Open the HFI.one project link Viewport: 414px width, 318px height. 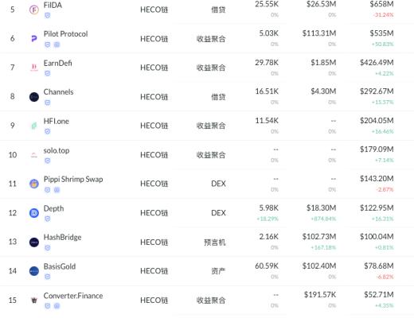(57, 121)
